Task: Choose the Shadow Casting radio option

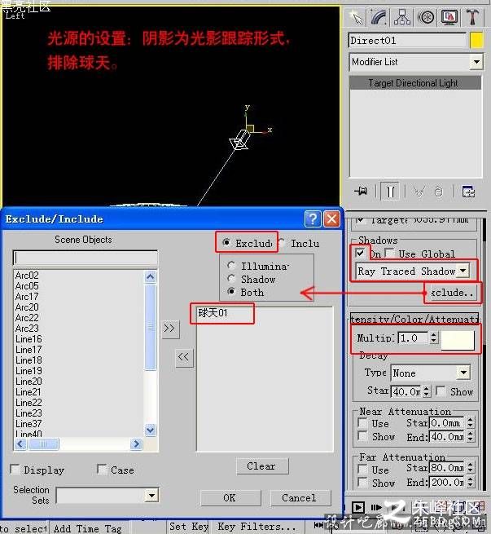Action: [x=231, y=279]
